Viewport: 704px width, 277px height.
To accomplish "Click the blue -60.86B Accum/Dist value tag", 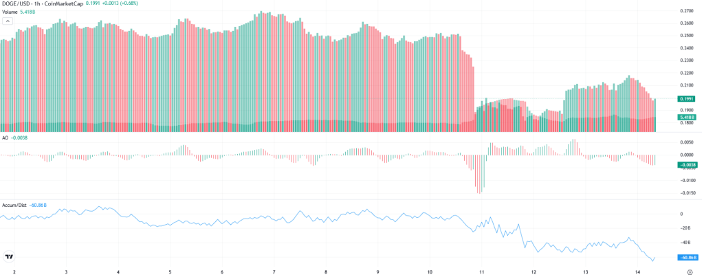I will point(687,257).
